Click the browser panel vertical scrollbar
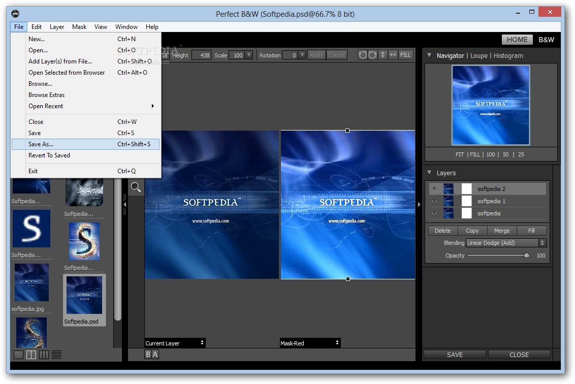 pos(117,249)
